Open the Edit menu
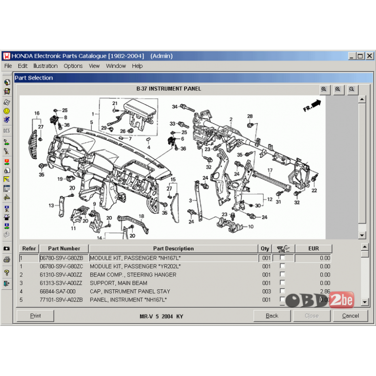This screenshot has width=376, height=376. click(23, 66)
